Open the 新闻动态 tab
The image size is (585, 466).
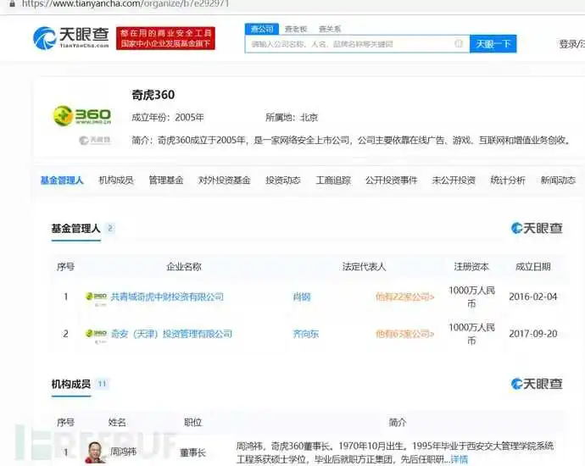(x=558, y=180)
